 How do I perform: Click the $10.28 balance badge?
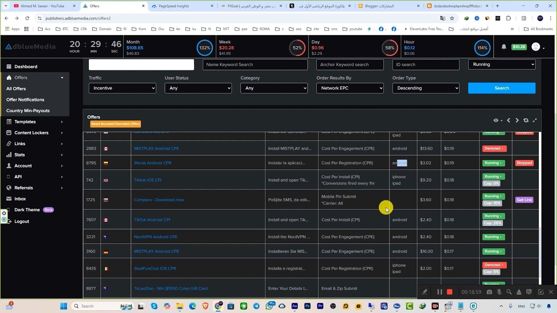pyautogui.click(x=519, y=47)
